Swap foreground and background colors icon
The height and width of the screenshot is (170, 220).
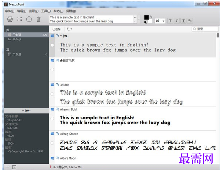[x=151, y=17]
